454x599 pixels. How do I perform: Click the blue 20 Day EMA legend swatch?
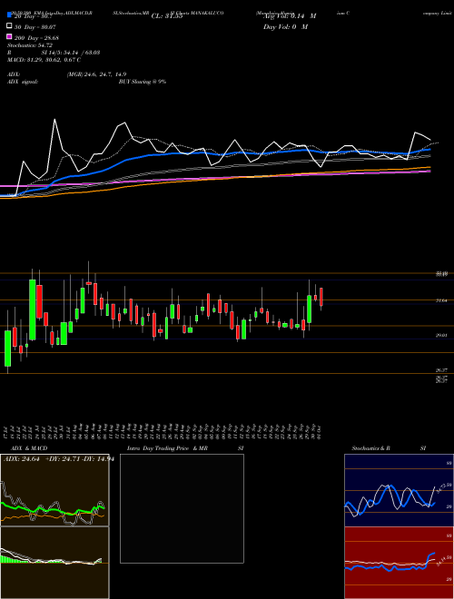9,15
